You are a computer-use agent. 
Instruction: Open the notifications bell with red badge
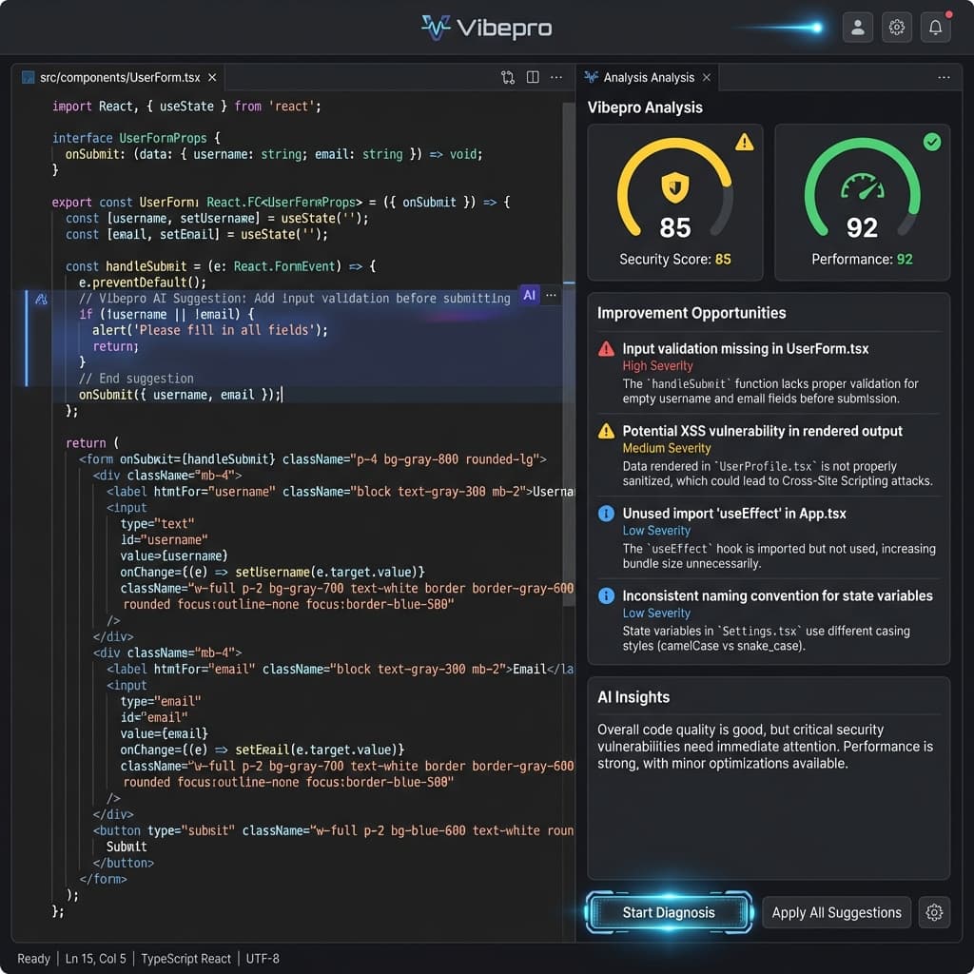(935, 27)
